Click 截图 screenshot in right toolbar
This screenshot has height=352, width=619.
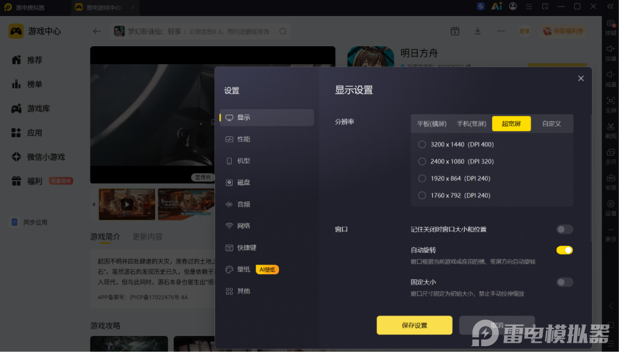611,130
